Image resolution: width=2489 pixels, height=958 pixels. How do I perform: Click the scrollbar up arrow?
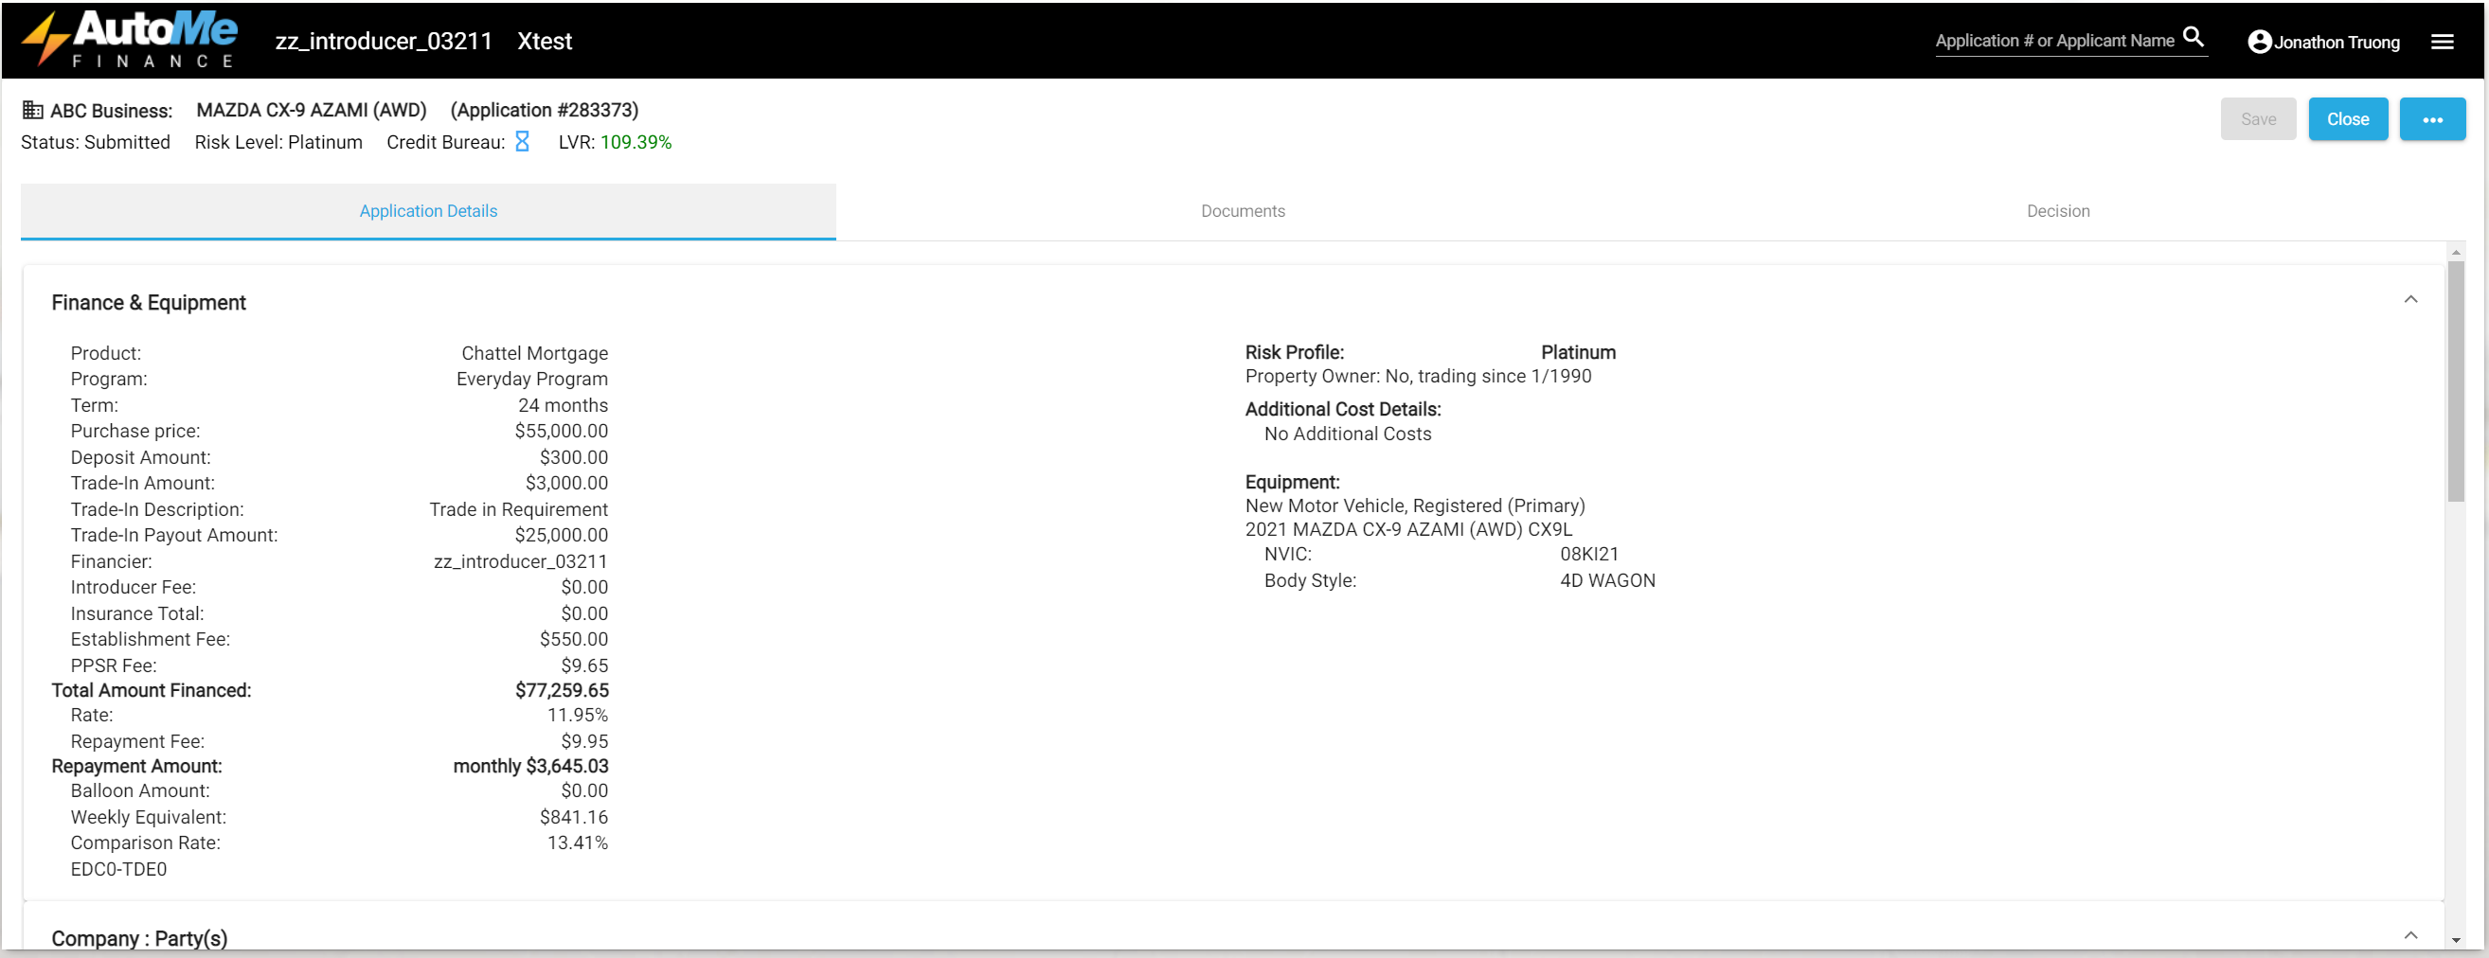[x=2455, y=253]
